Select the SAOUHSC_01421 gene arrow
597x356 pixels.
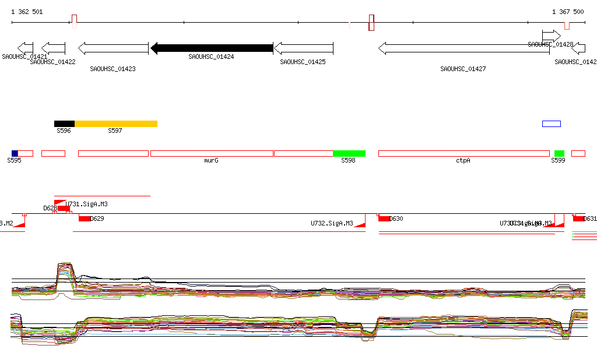pos(26,48)
